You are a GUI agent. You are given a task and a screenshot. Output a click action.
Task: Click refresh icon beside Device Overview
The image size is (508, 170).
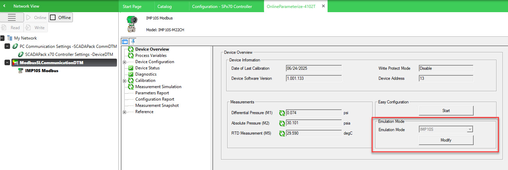[131, 49]
